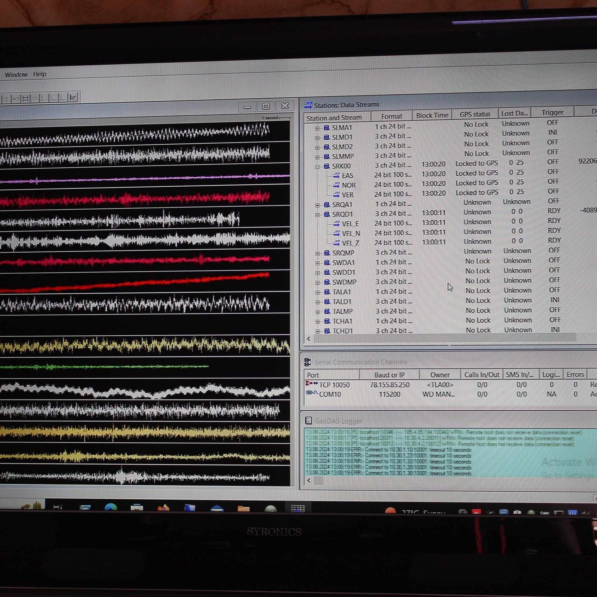
Task: Select the VEL_Z stream under SRQD1
Action: 350,243
